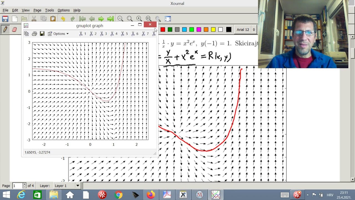This screenshot has width=355, height=200.
Task: Open the Edit menu
Action: [15, 10]
